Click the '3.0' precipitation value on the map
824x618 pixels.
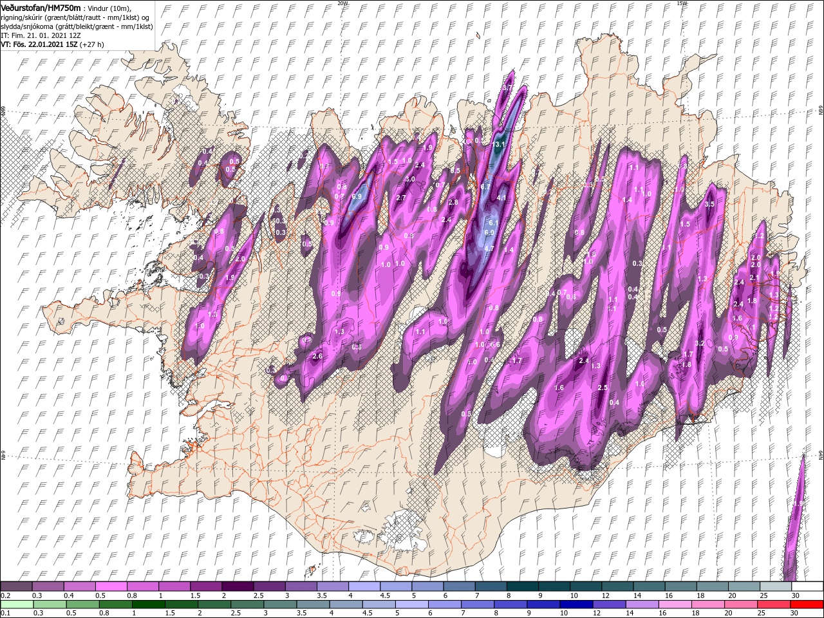(410, 179)
